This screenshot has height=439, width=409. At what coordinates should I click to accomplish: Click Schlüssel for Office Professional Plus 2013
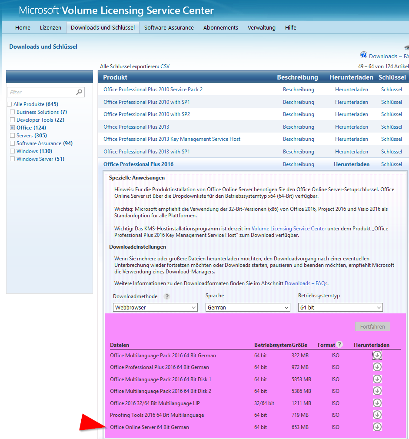[x=391, y=127]
